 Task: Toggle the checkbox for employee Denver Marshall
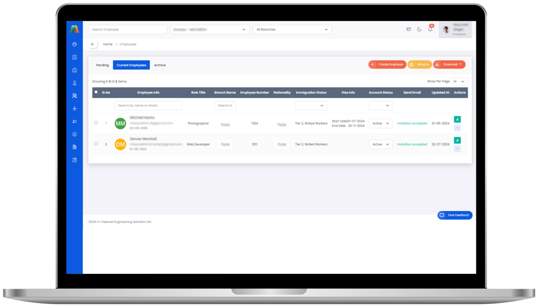[x=96, y=144]
